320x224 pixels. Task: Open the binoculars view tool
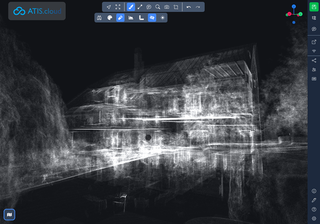pyautogui.click(x=99, y=17)
